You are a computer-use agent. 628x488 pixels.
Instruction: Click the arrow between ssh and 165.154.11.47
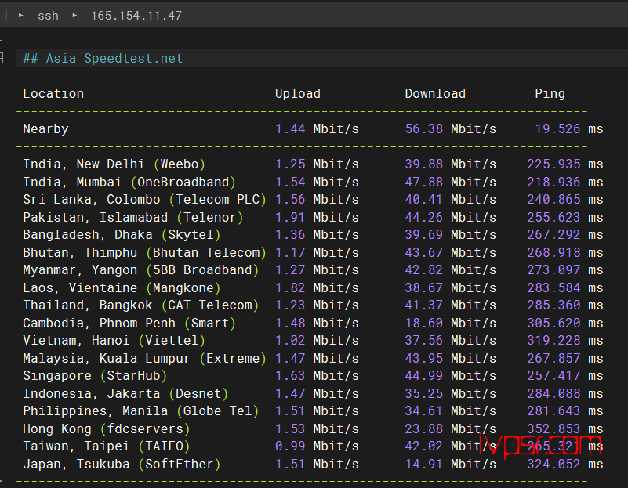click(x=74, y=16)
